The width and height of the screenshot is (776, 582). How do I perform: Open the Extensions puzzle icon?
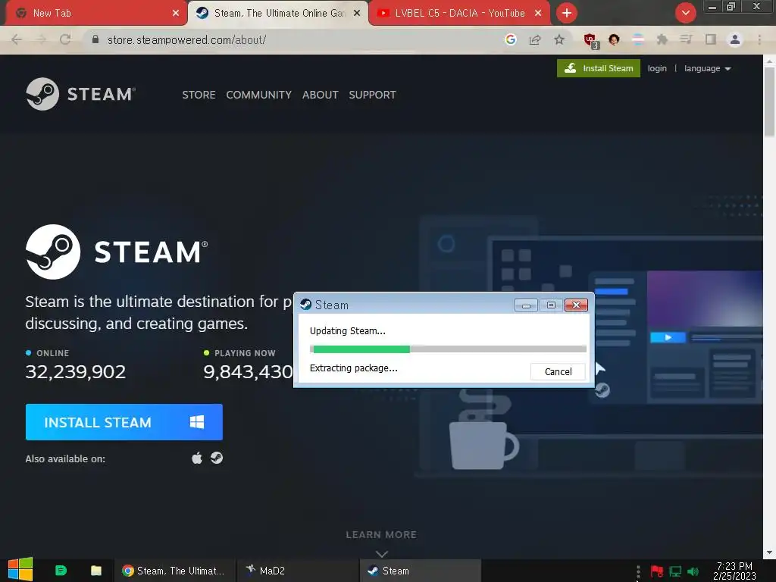pyautogui.click(x=662, y=39)
